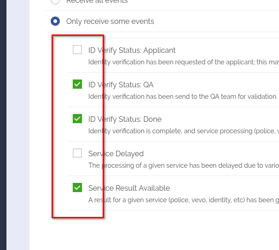Click the 'Only receive some events' label text
279x250 pixels.
point(110,22)
